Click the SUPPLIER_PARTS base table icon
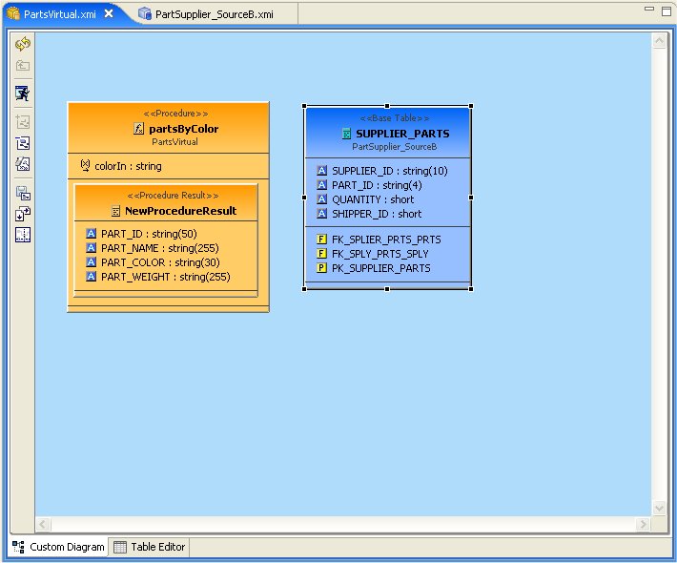 (346, 134)
